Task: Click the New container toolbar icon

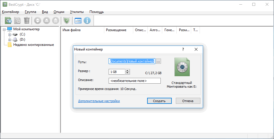Action: pyautogui.click(x=8, y=20)
